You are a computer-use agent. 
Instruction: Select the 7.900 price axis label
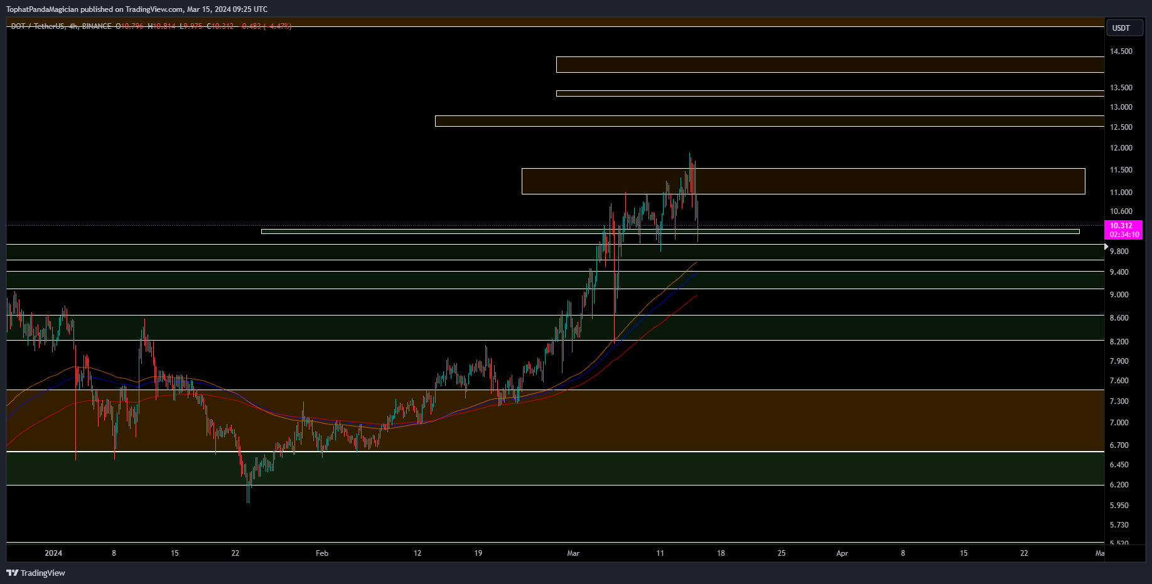point(1119,361)
